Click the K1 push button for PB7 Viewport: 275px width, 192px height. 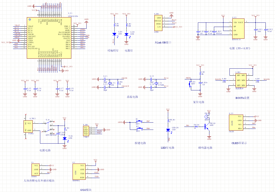(139, 122)
